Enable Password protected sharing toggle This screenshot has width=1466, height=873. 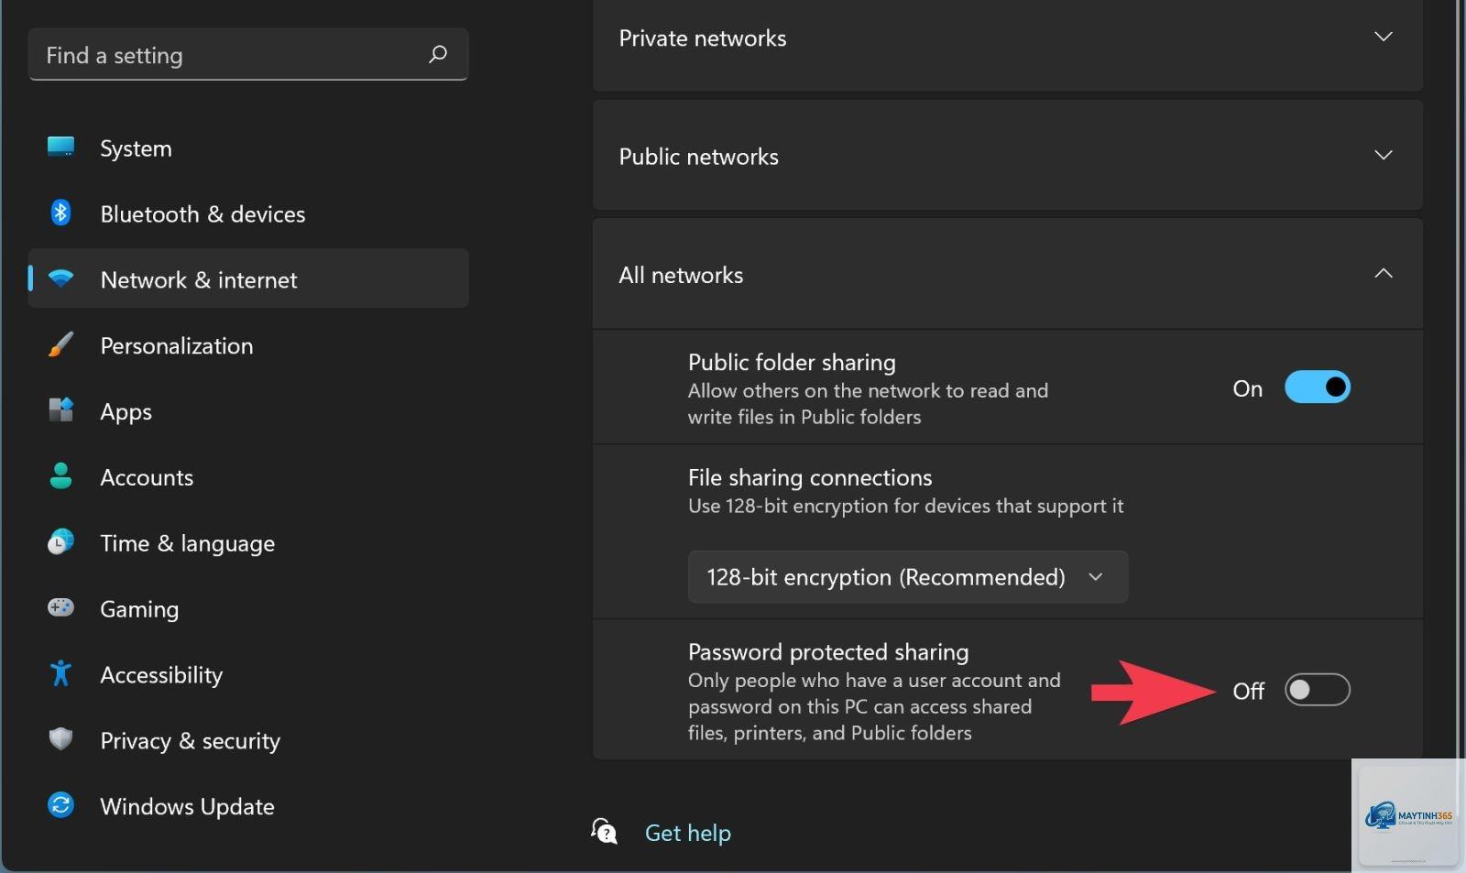pos(1317,690)
